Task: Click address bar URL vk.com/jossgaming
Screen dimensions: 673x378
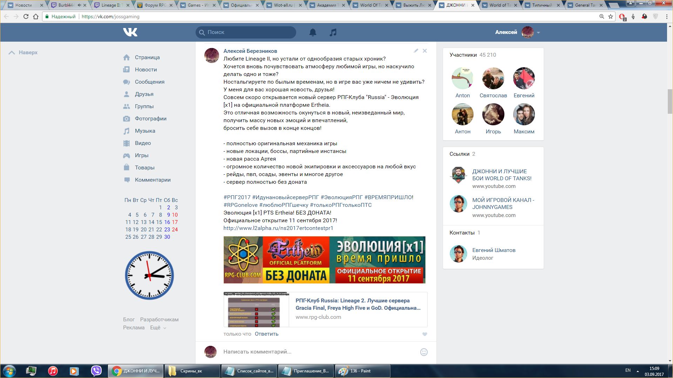Action: click(110, 16)
